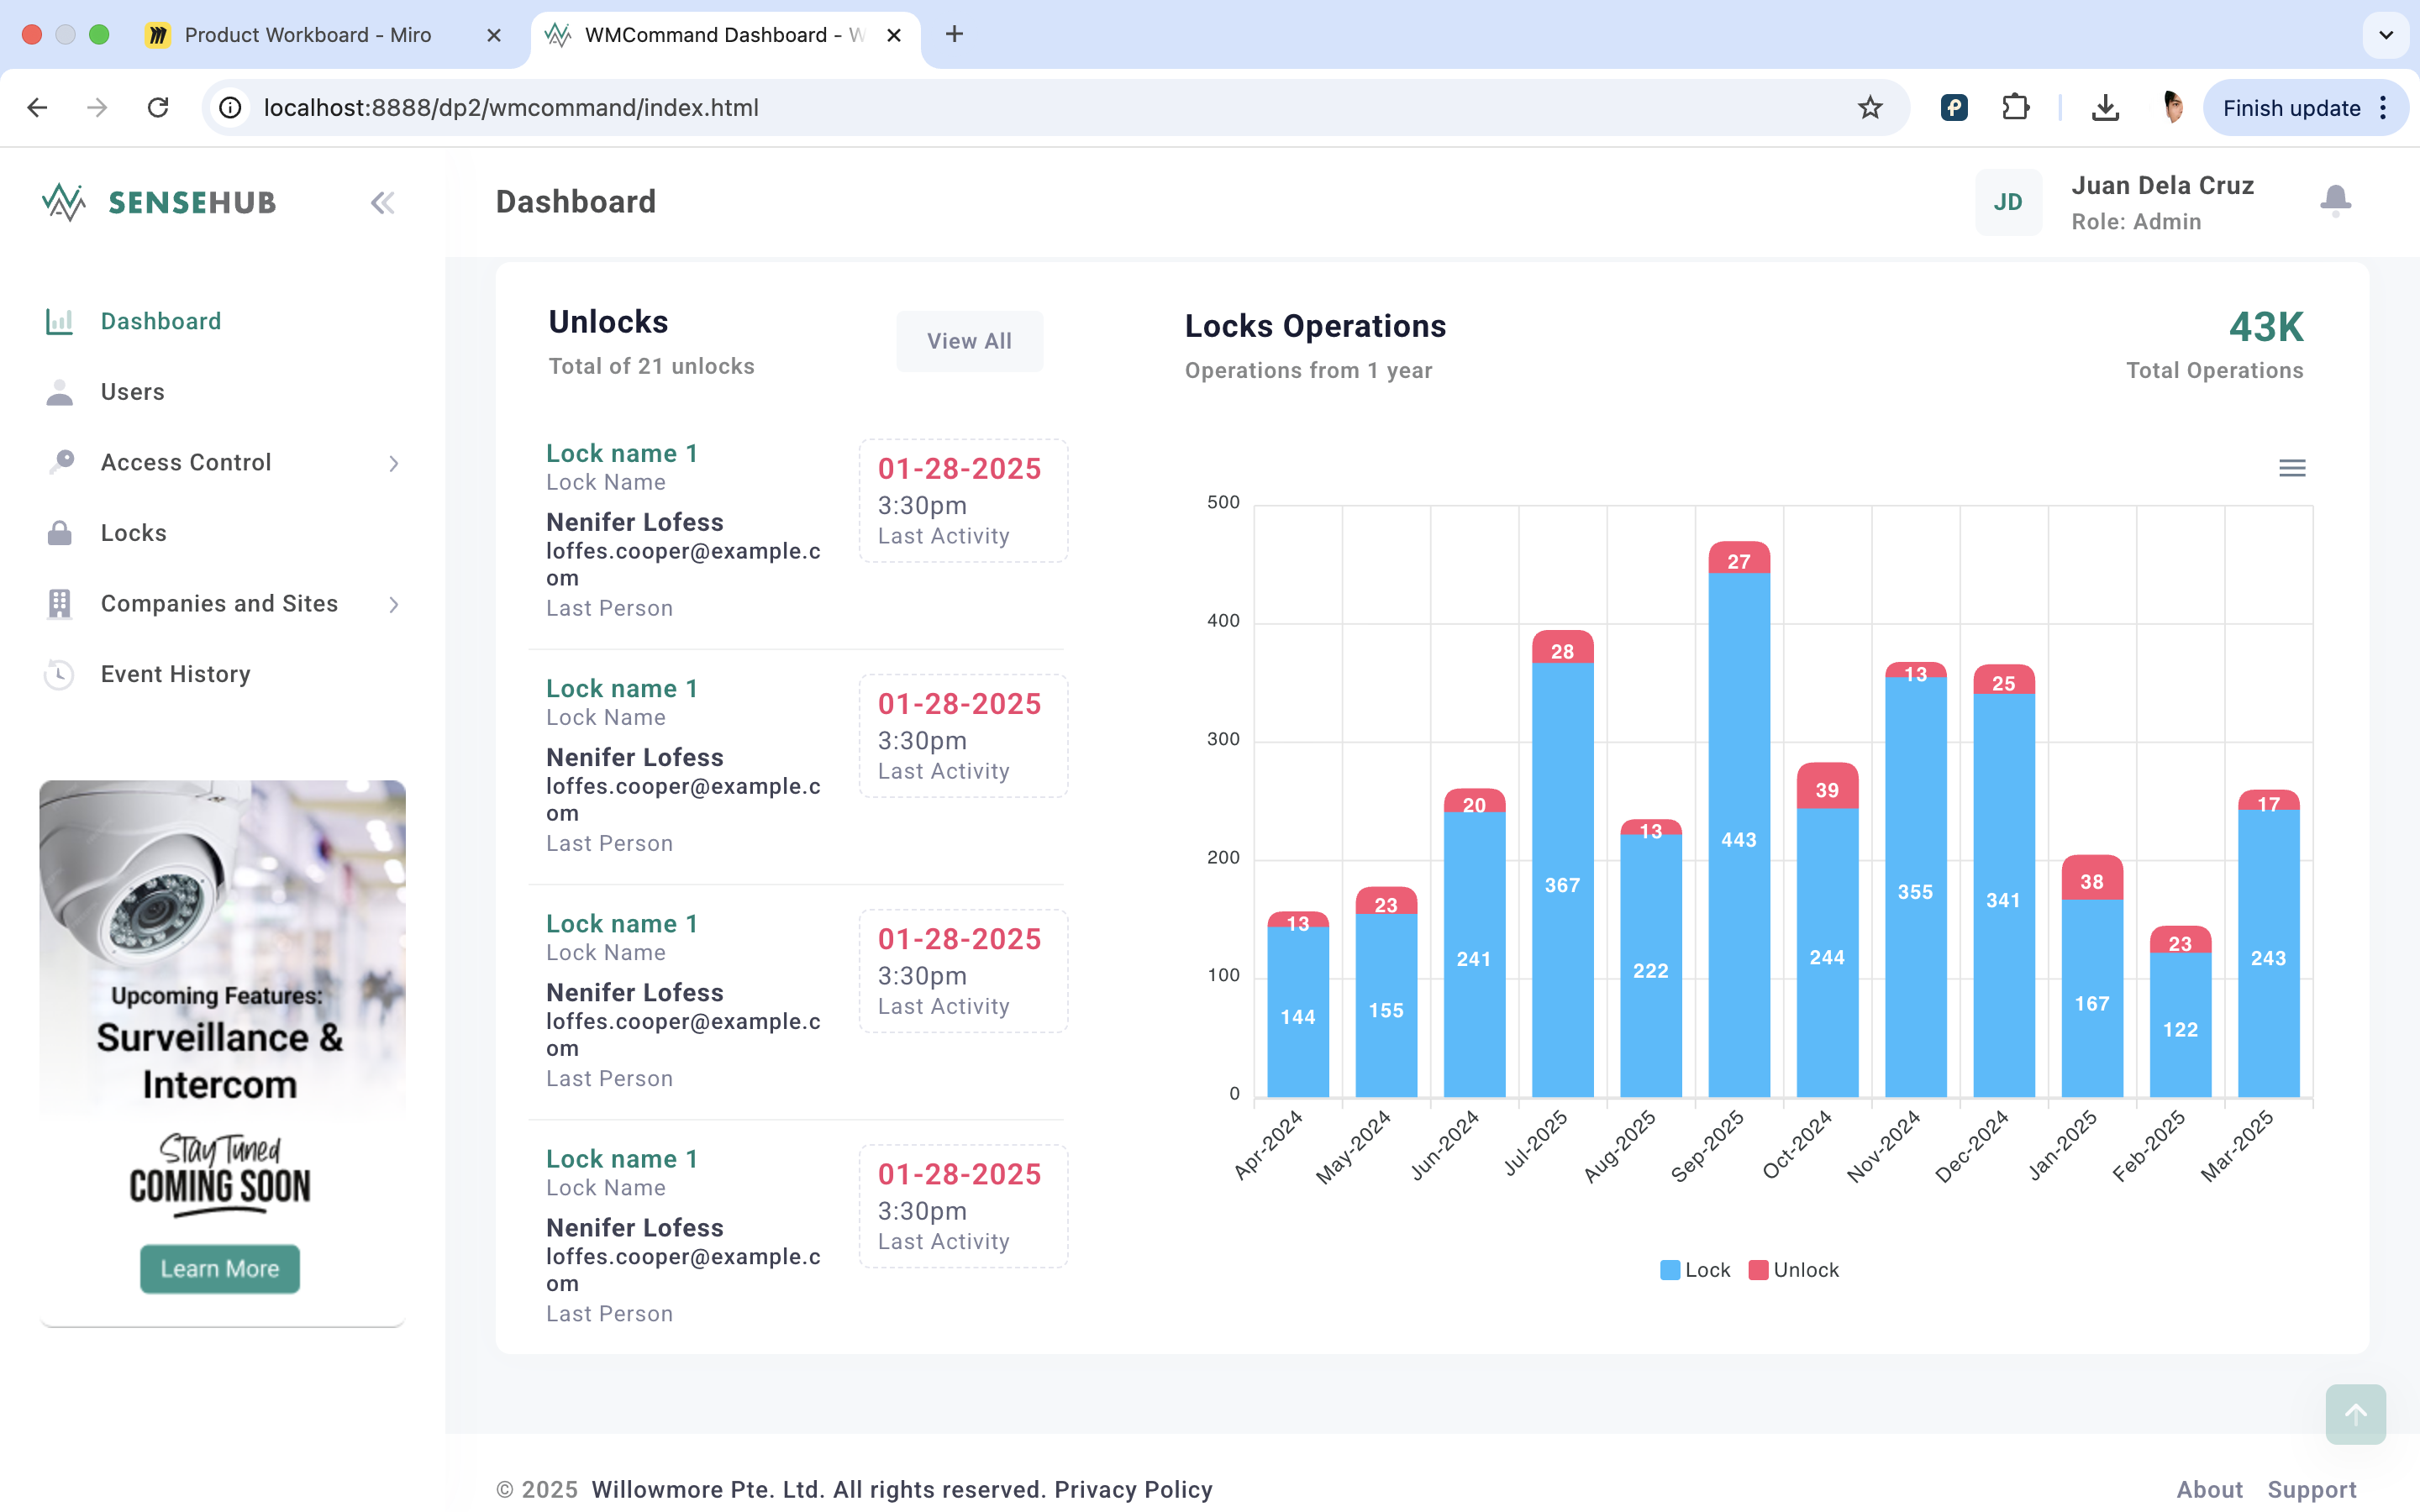The width and height of the screenshot is (2420, 1512).
Task: Click the View All unlocks button
Action: [969, 341]
